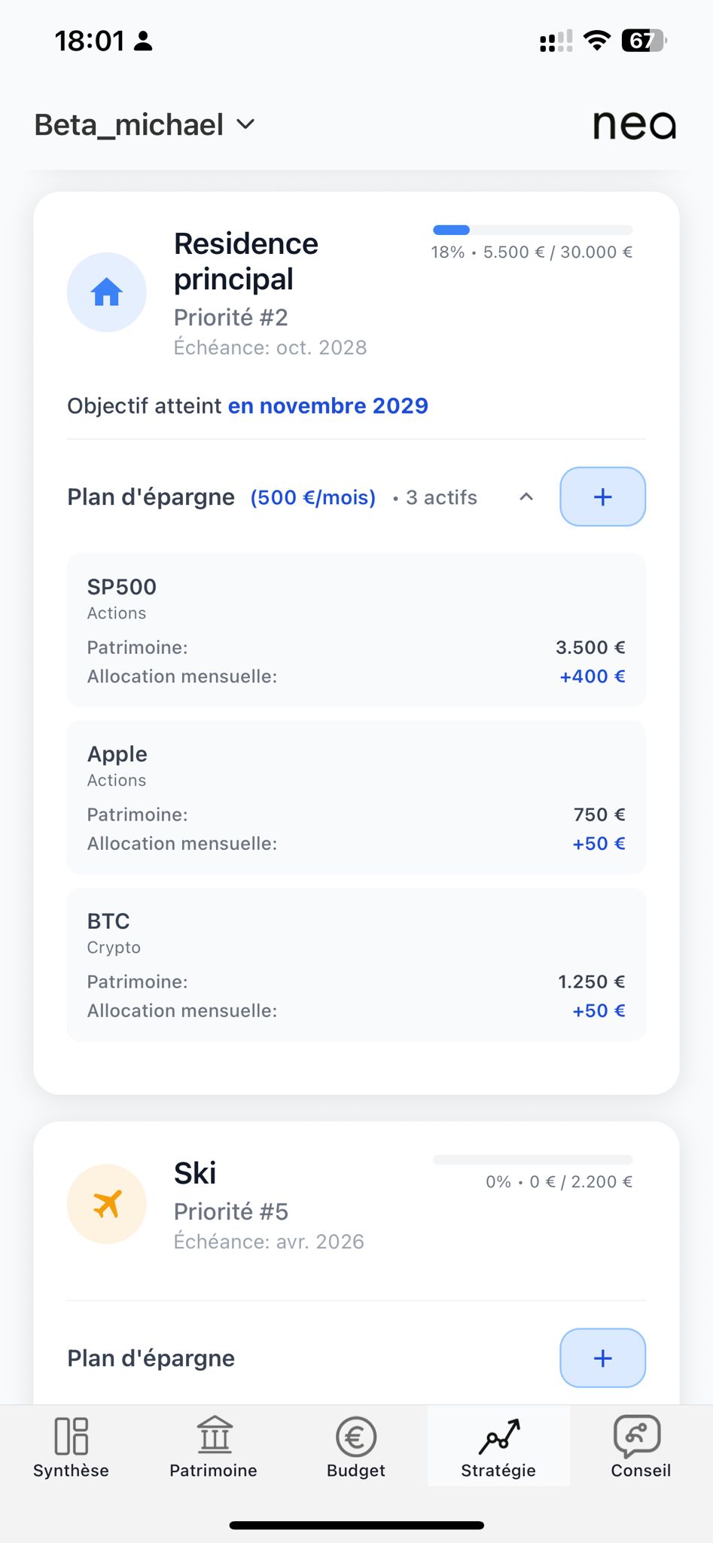Tap the Wi-Fi status icon
Image resolution: width=713 pixels, height=1543 pixels.
coord(597,41)
